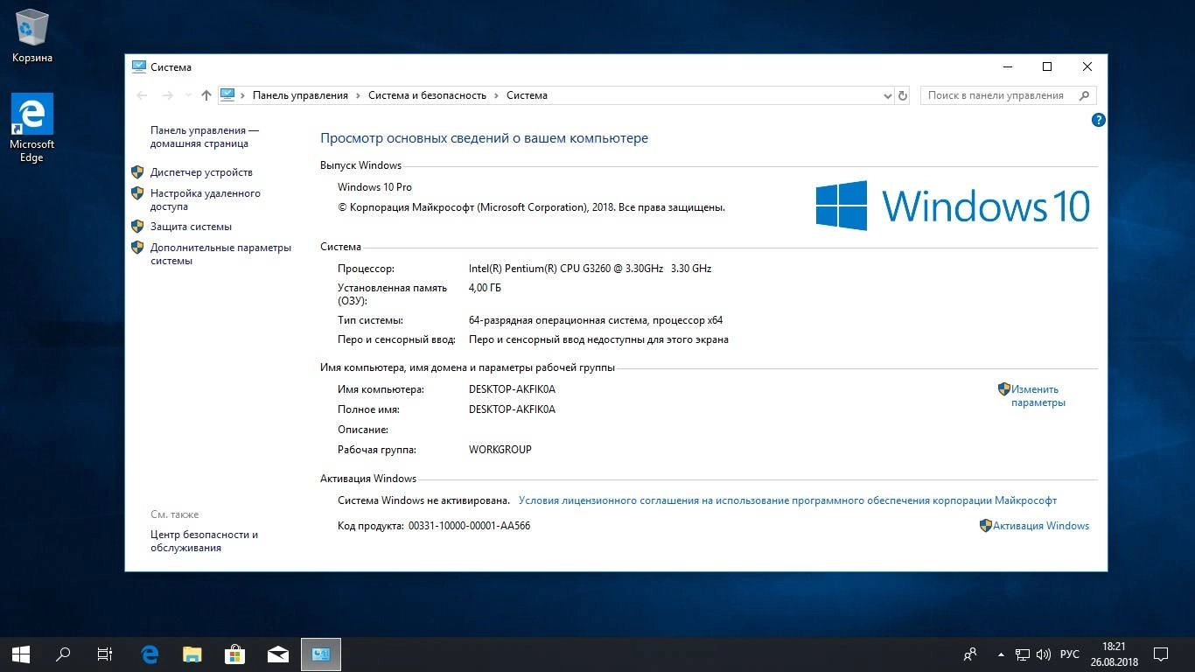This screenshot has width=1195, height=672.
Task: Open the People icon in system tray
Action: (970, 654)
